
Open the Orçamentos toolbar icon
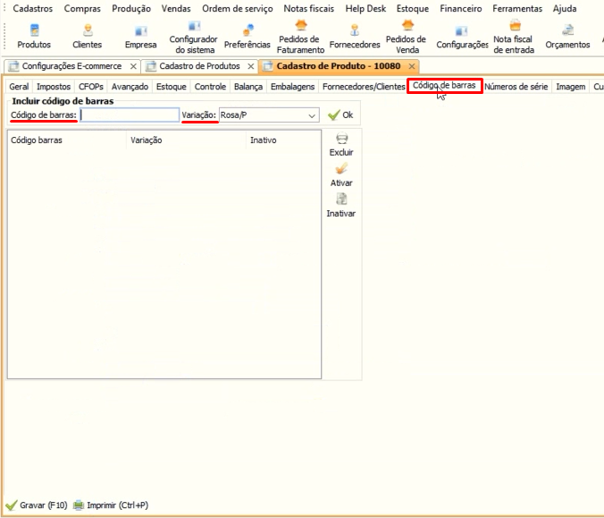click(x=567, y=30)
